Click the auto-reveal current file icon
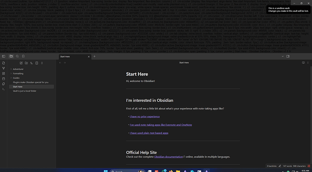The height and width of the screenshot is (172, 312). tap(37, 63)
